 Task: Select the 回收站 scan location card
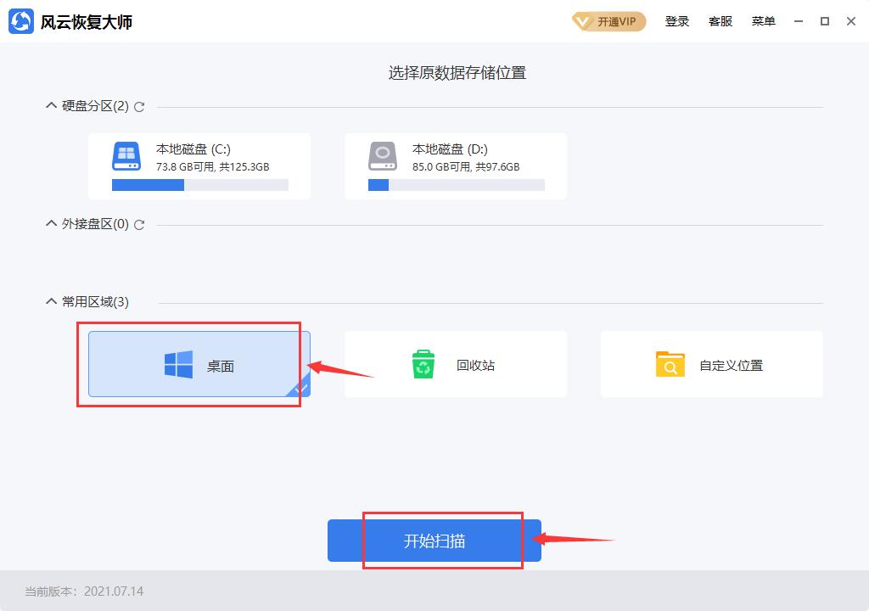pos(456,362)
